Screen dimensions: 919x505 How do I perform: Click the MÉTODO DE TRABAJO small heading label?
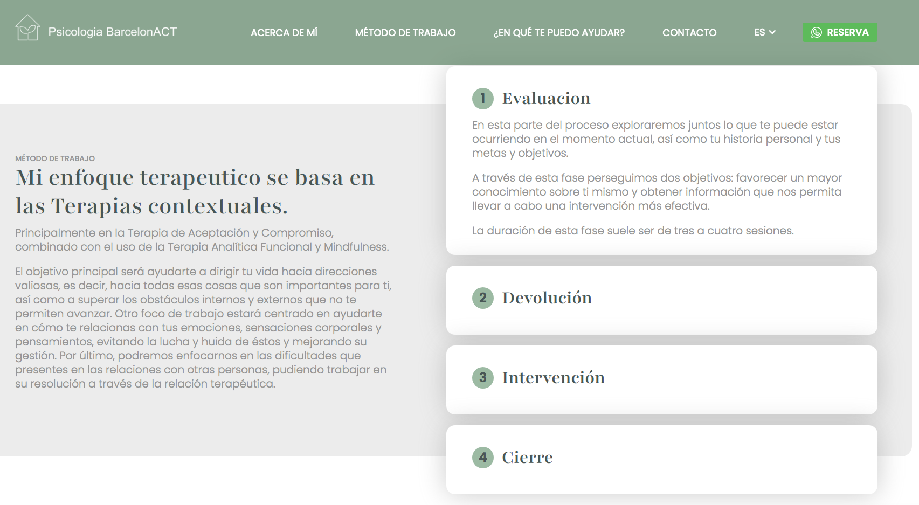54,158
